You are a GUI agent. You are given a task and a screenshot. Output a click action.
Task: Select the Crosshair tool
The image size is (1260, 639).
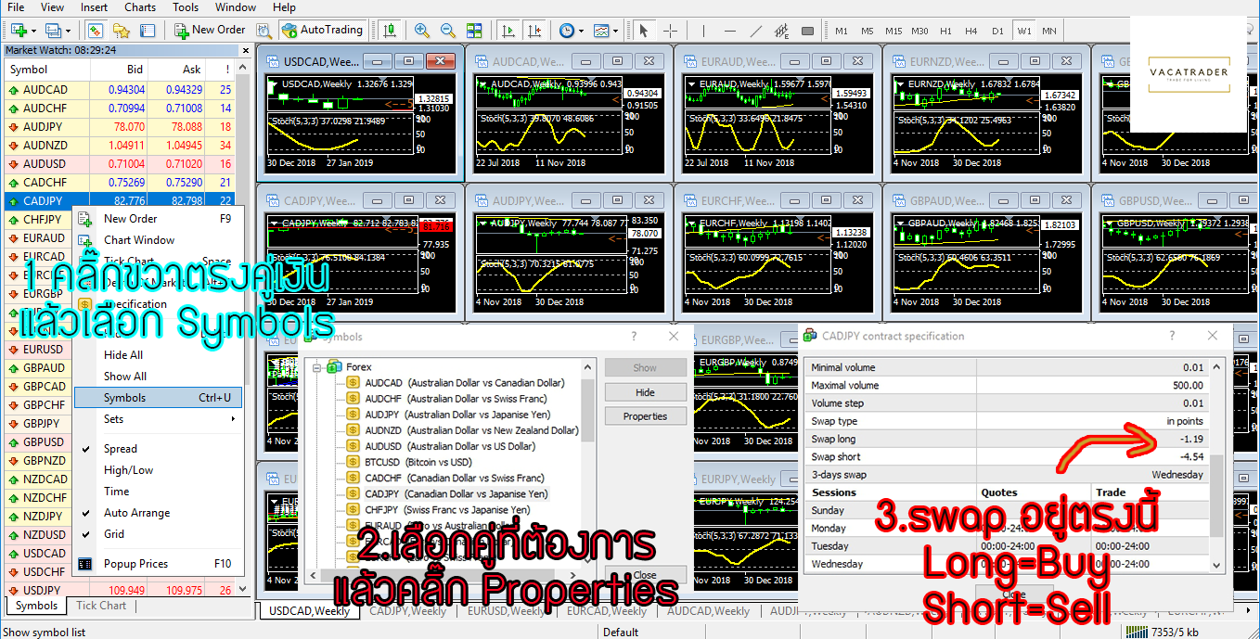coord(670,30)
